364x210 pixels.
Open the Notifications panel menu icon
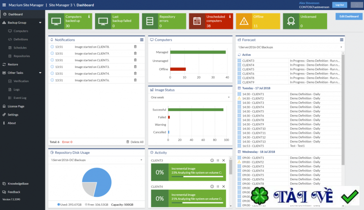(142, 40)
